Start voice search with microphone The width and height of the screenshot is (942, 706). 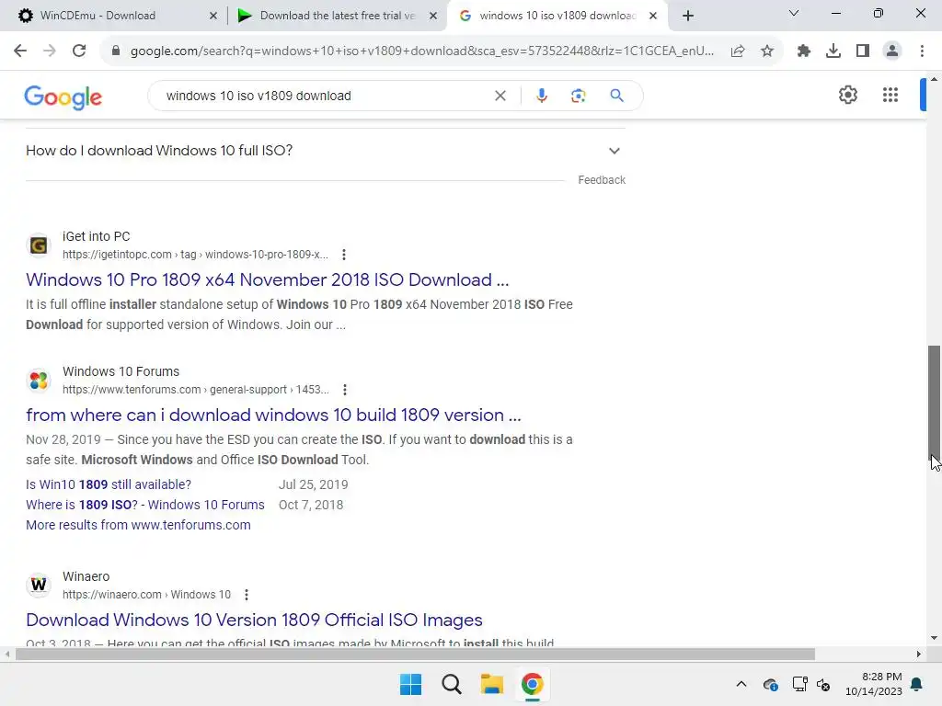pos(541,96)
